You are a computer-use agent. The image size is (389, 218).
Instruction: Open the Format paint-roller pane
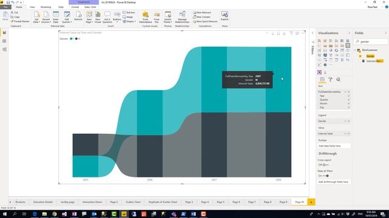pyautogui.click(x=331, y=79)
